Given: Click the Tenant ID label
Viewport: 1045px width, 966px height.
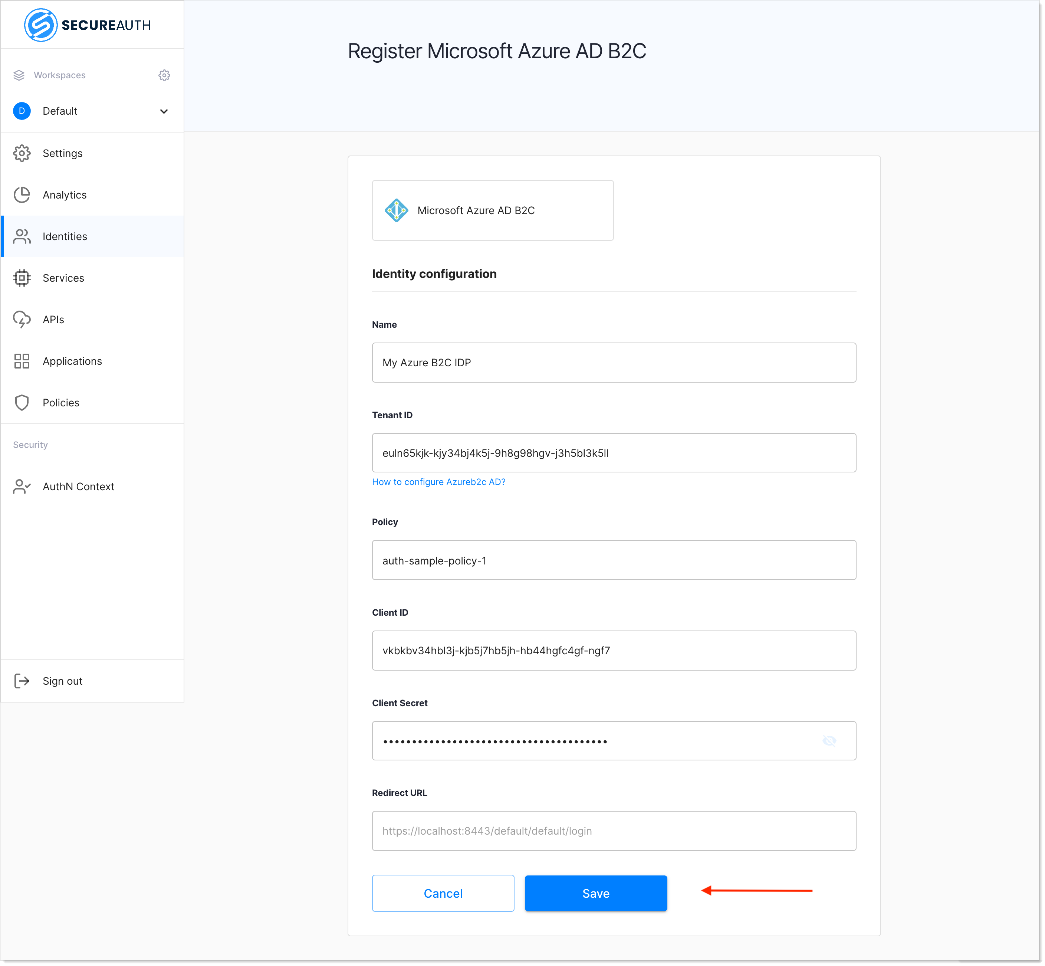Looking at the screenshot, I should pos(392,415).
